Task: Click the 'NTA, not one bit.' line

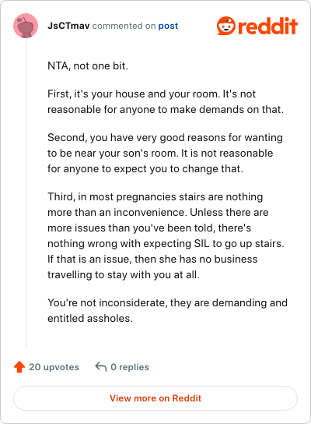Action: (x=88, y=65)
